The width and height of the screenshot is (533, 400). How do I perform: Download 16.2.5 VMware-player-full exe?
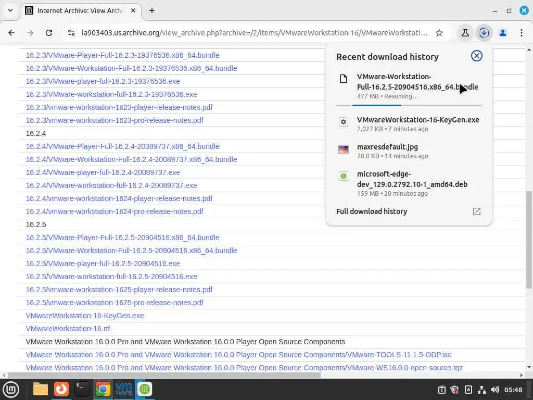tap(103, 264)
